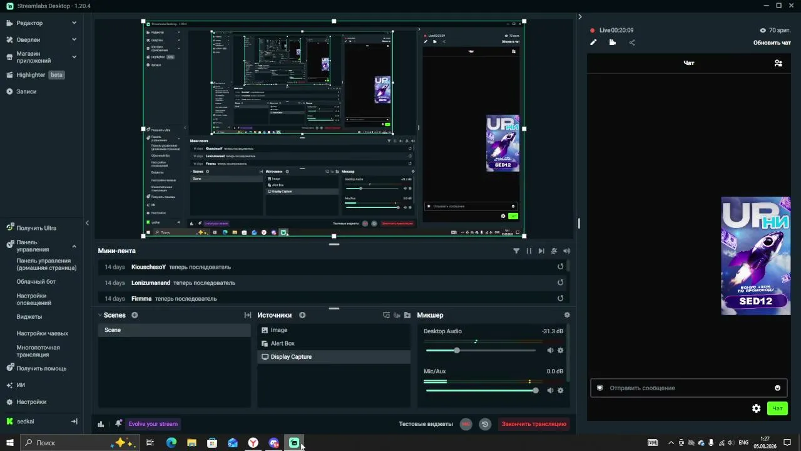The image size is (801, 451).
Task: Click the Evolve your stream button
Action: tap(153, 424)
